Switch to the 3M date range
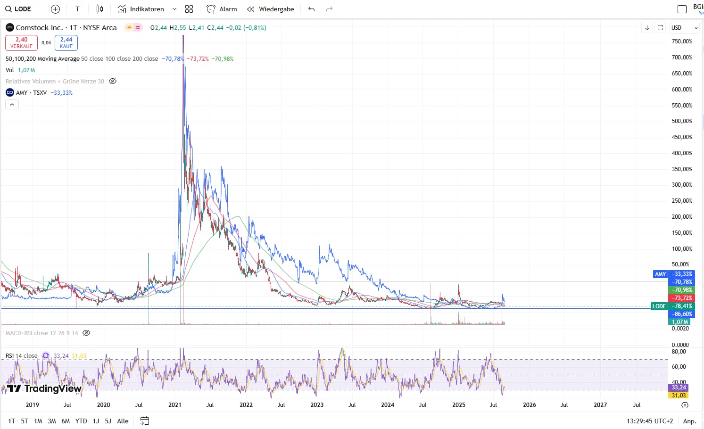This screenshot has height=429, width=704. coord(52,421)
